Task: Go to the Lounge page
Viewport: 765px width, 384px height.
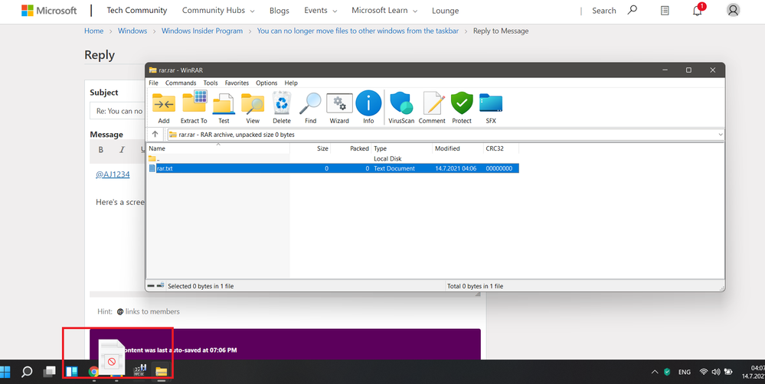Action: click(446, 11)
